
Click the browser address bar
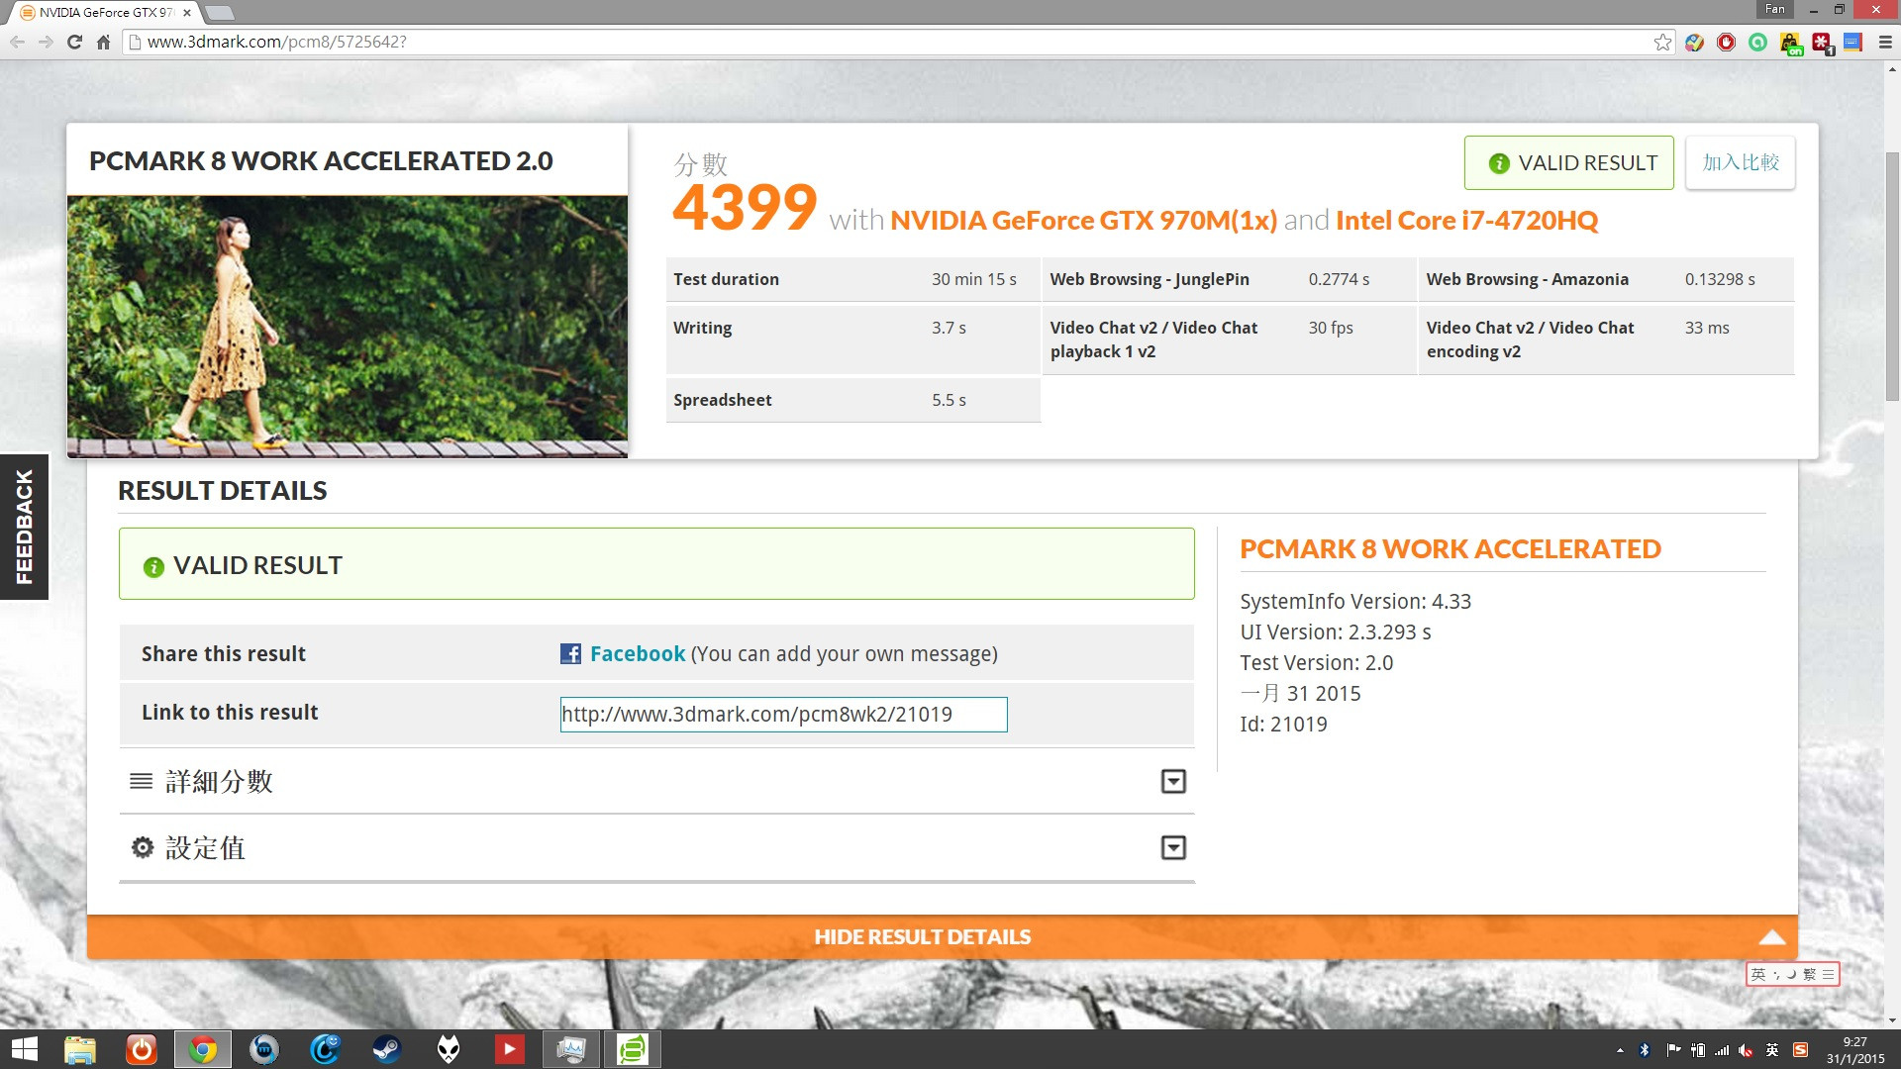click(891, 42)
